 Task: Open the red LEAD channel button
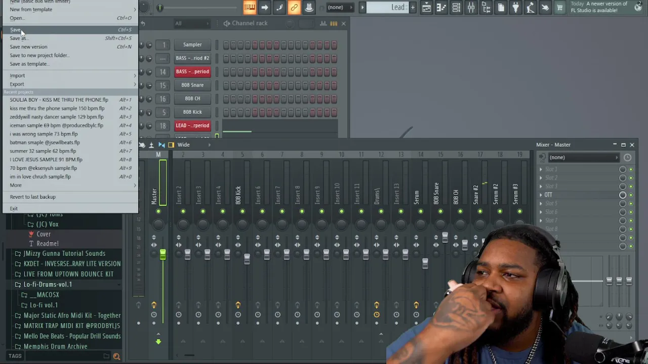(x=192, y=125)
